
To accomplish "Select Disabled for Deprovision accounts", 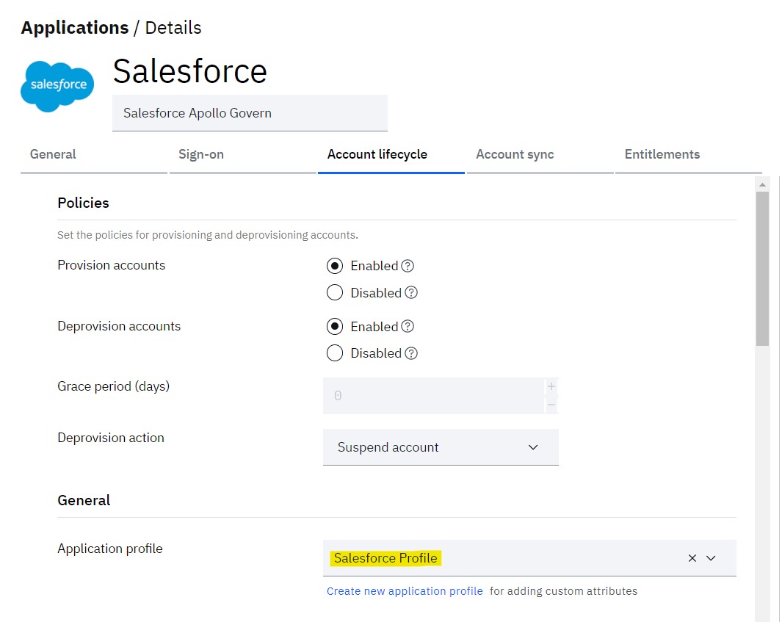I will click(335, 353).
